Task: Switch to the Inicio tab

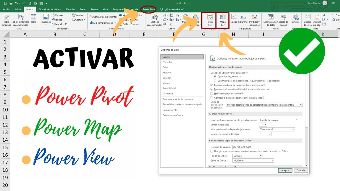Action: tap(18, 9)
